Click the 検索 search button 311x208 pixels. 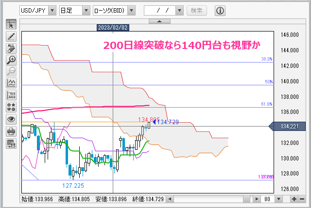click(x=196, y=11)
